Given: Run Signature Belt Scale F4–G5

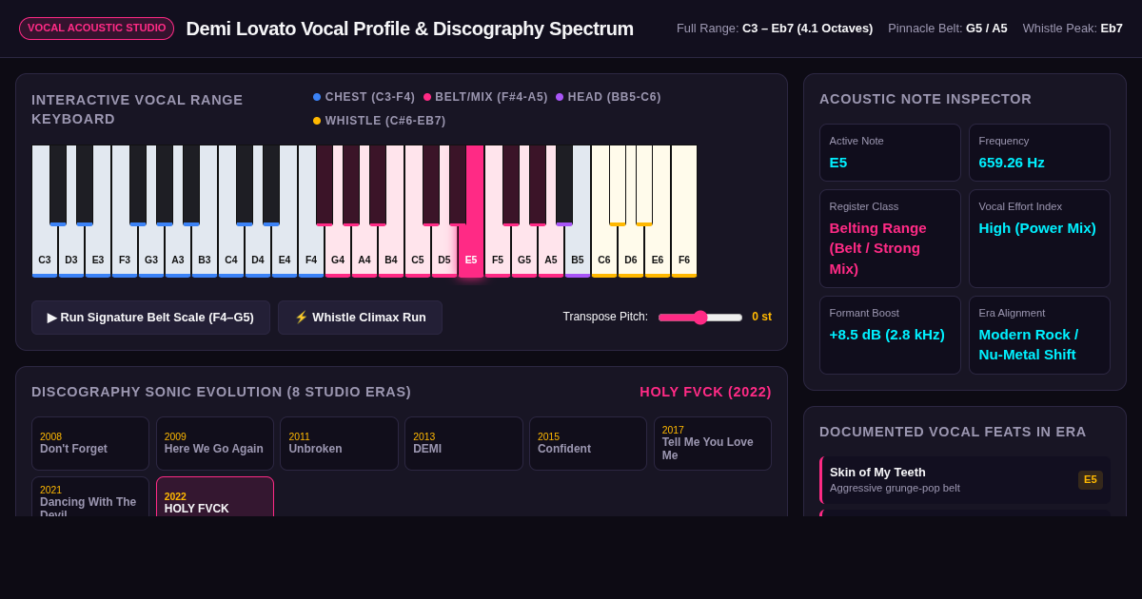Looking at the screenshot, I should (150, 318).
